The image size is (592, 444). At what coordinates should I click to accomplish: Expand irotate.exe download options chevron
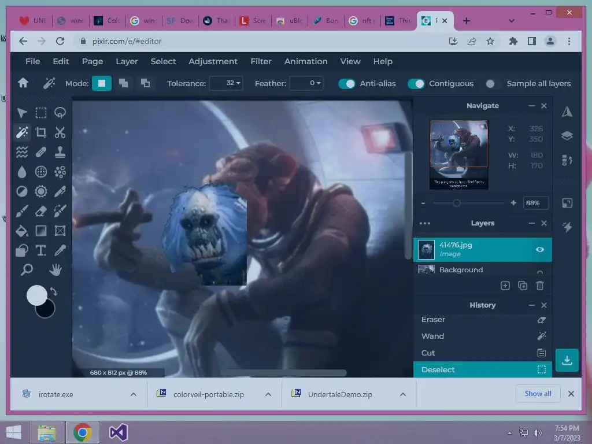(x=134, y=394)
